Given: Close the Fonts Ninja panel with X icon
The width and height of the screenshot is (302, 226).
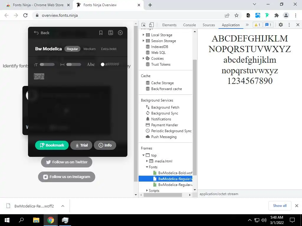Looking at the screenshot, I should pos(120,33).
